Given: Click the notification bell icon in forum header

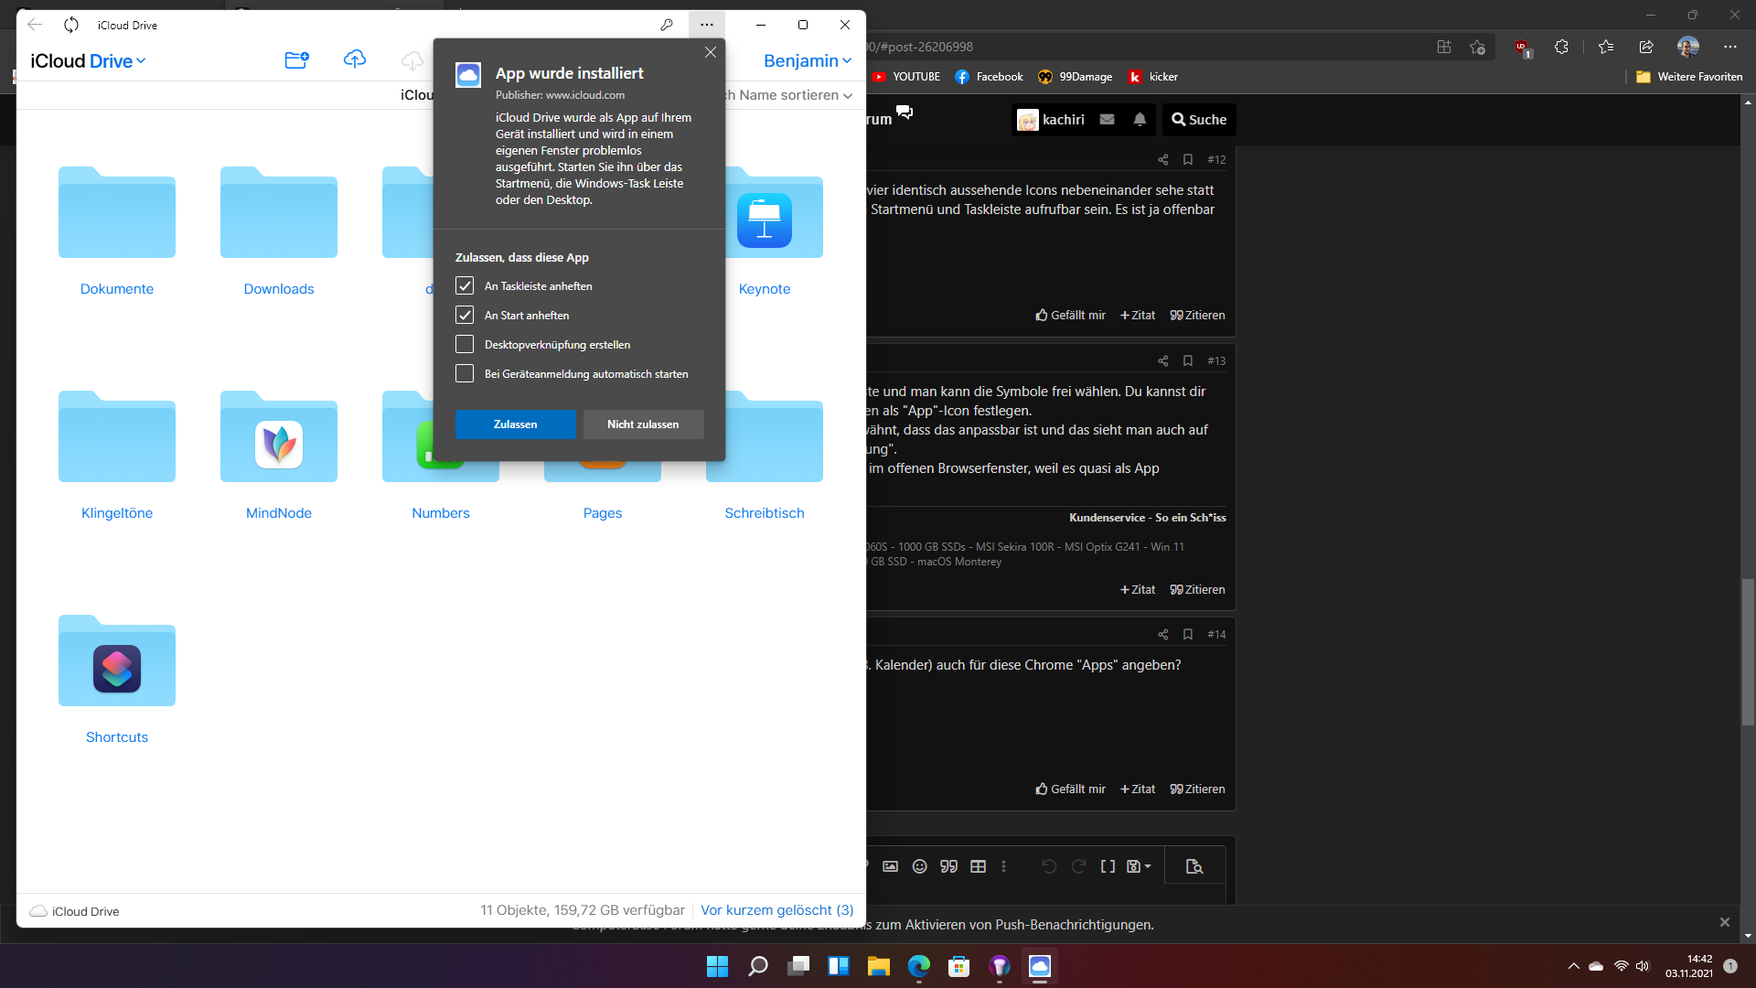Looking at the screenshot, I should pyautogui.click(x=1140, y=120).
